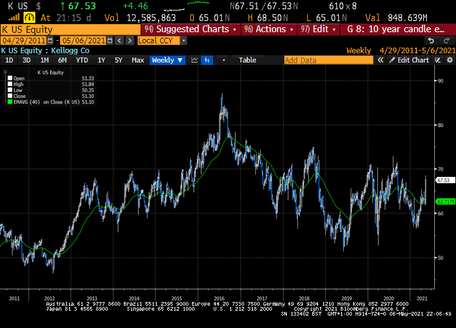This screenshot has height=328, width=456.
Task: Click the +4.46 price change value
Action: [135, 6]
